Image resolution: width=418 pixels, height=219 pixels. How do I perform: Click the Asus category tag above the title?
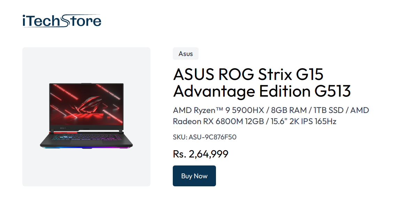coord(185,54)
